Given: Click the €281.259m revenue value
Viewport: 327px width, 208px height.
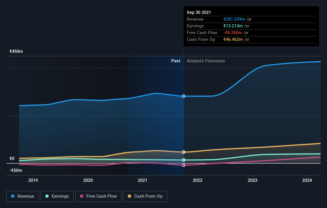Looking at the screenshot, I should click(x=234, y=19).
